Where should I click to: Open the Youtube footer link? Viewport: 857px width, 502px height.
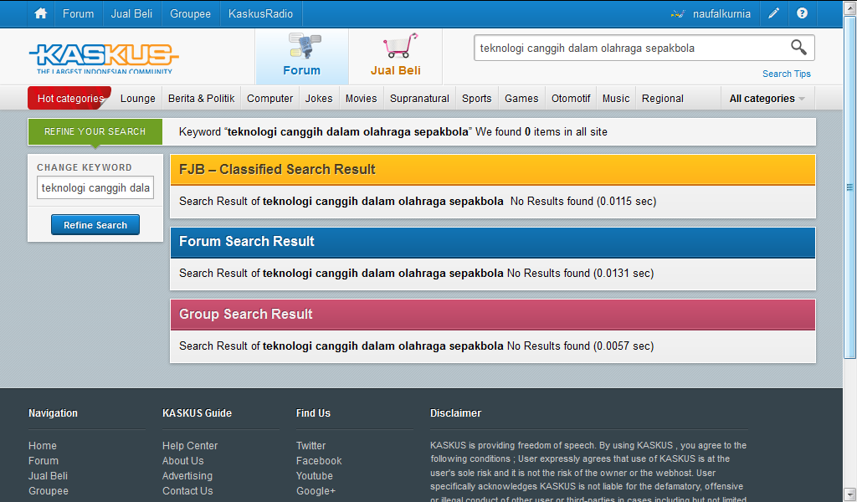[315, 476]
